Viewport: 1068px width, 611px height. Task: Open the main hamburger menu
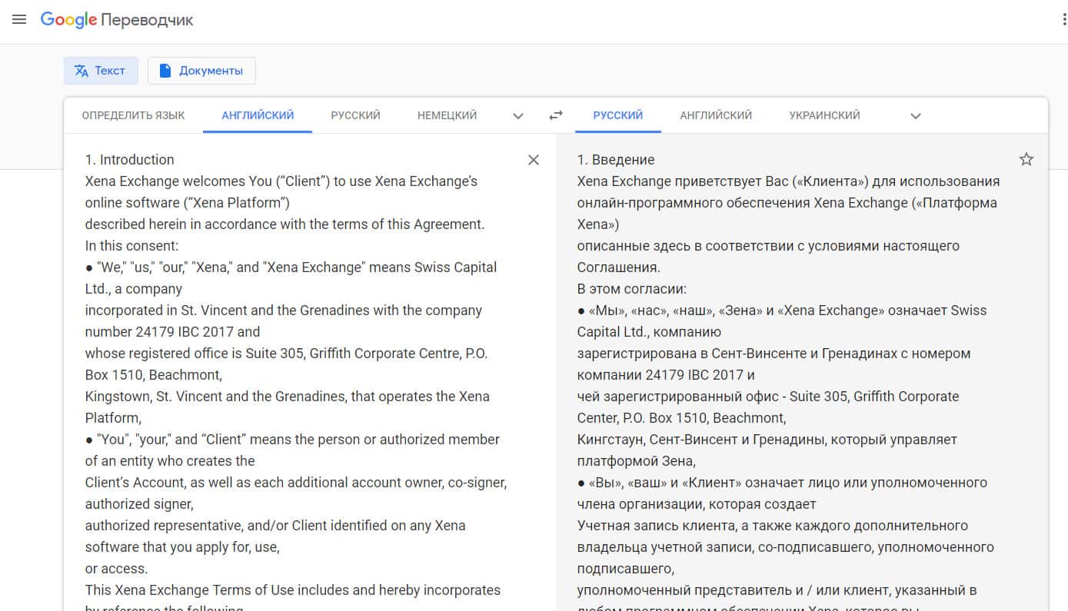tap(20, 20)
